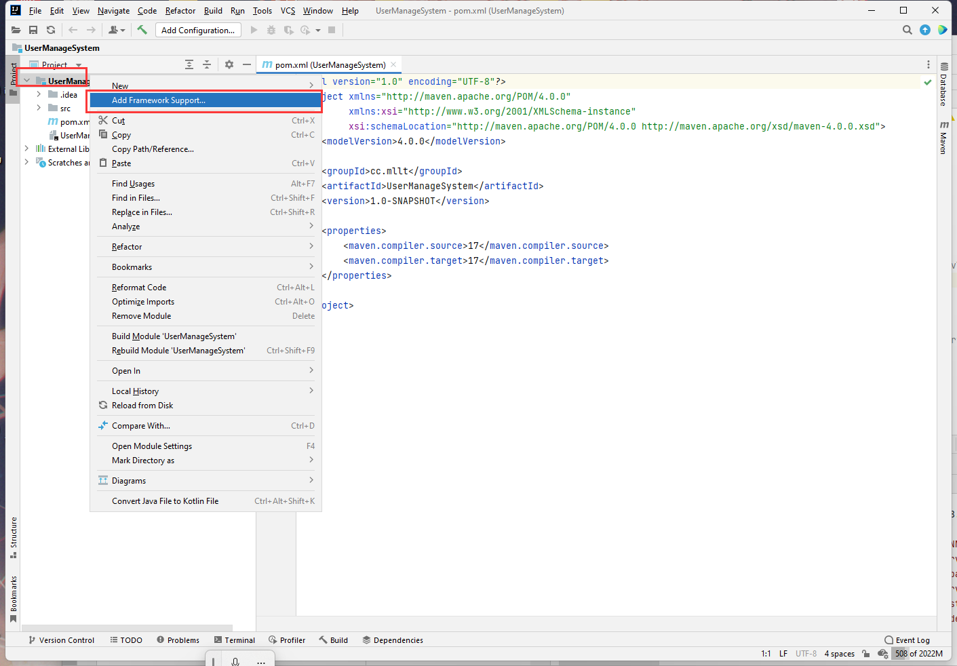Open Project panel gear settings
This screenshot has height=666, width=957.
click(x=229, y=64)
